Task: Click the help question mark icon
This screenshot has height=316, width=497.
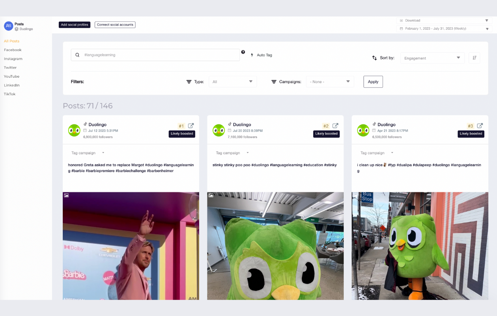Action: coord(243,52)
